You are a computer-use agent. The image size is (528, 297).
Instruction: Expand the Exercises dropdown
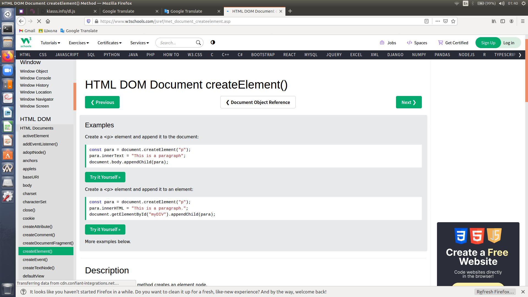pos(79,43)
